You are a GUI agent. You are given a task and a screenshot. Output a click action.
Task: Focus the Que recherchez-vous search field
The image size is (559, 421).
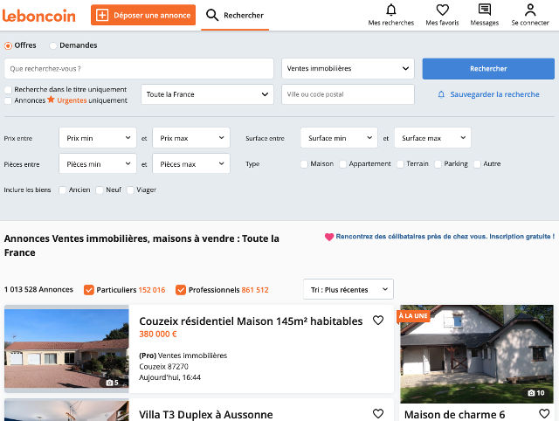point(139,68)
